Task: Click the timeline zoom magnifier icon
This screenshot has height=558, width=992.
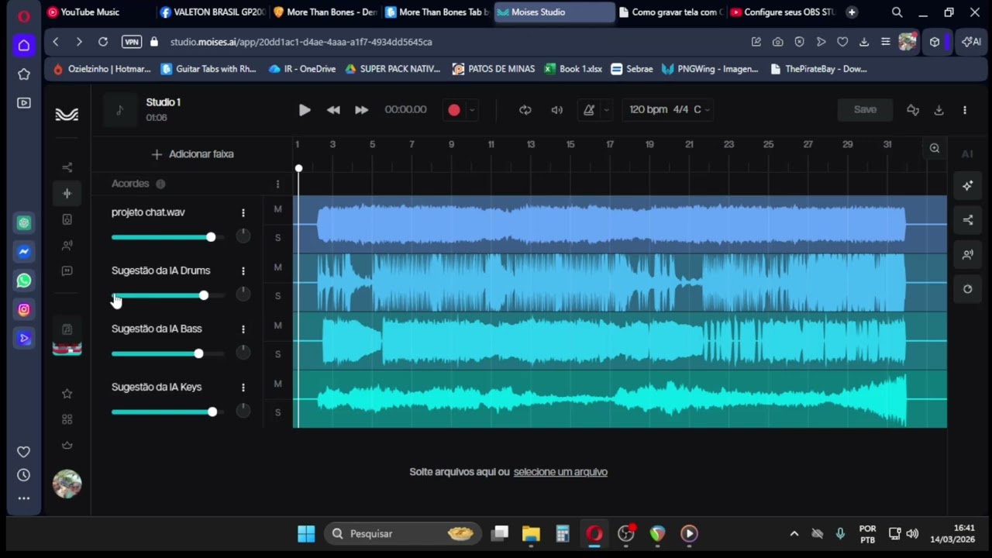Action: click(935, 148)
